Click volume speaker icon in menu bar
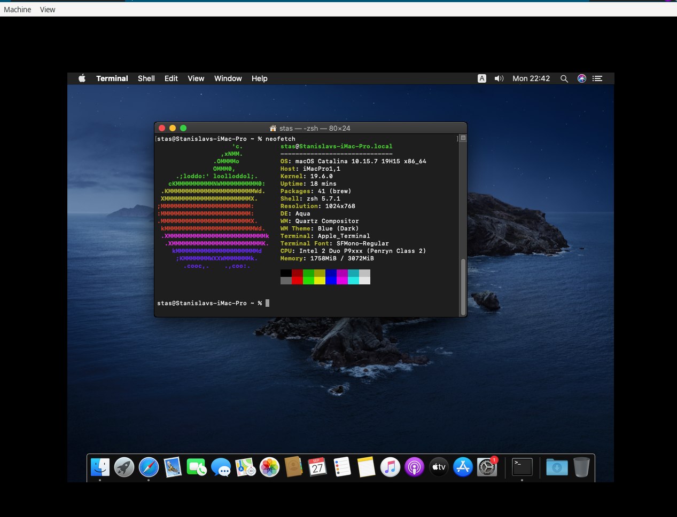Screen dimensions: 677x517 point(499,78)
